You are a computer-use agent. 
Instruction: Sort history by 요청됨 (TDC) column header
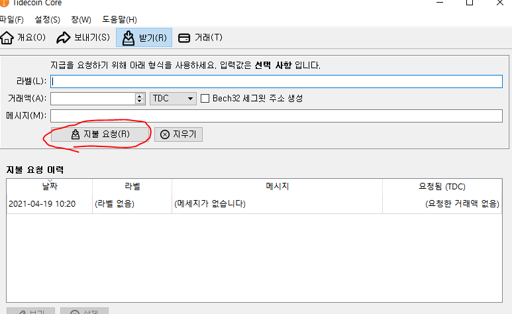coord(442,187)
